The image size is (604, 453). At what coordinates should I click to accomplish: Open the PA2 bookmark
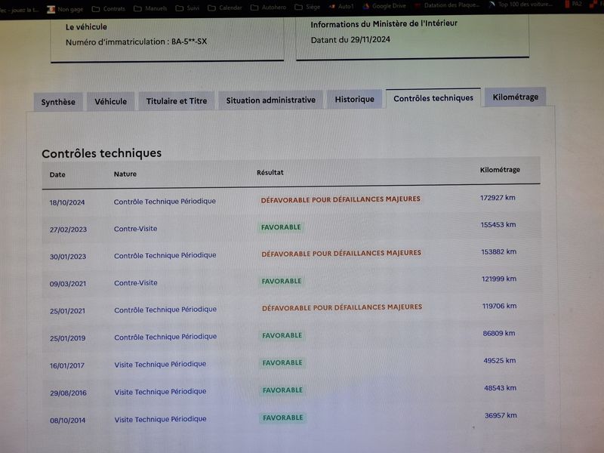point(573,4)
